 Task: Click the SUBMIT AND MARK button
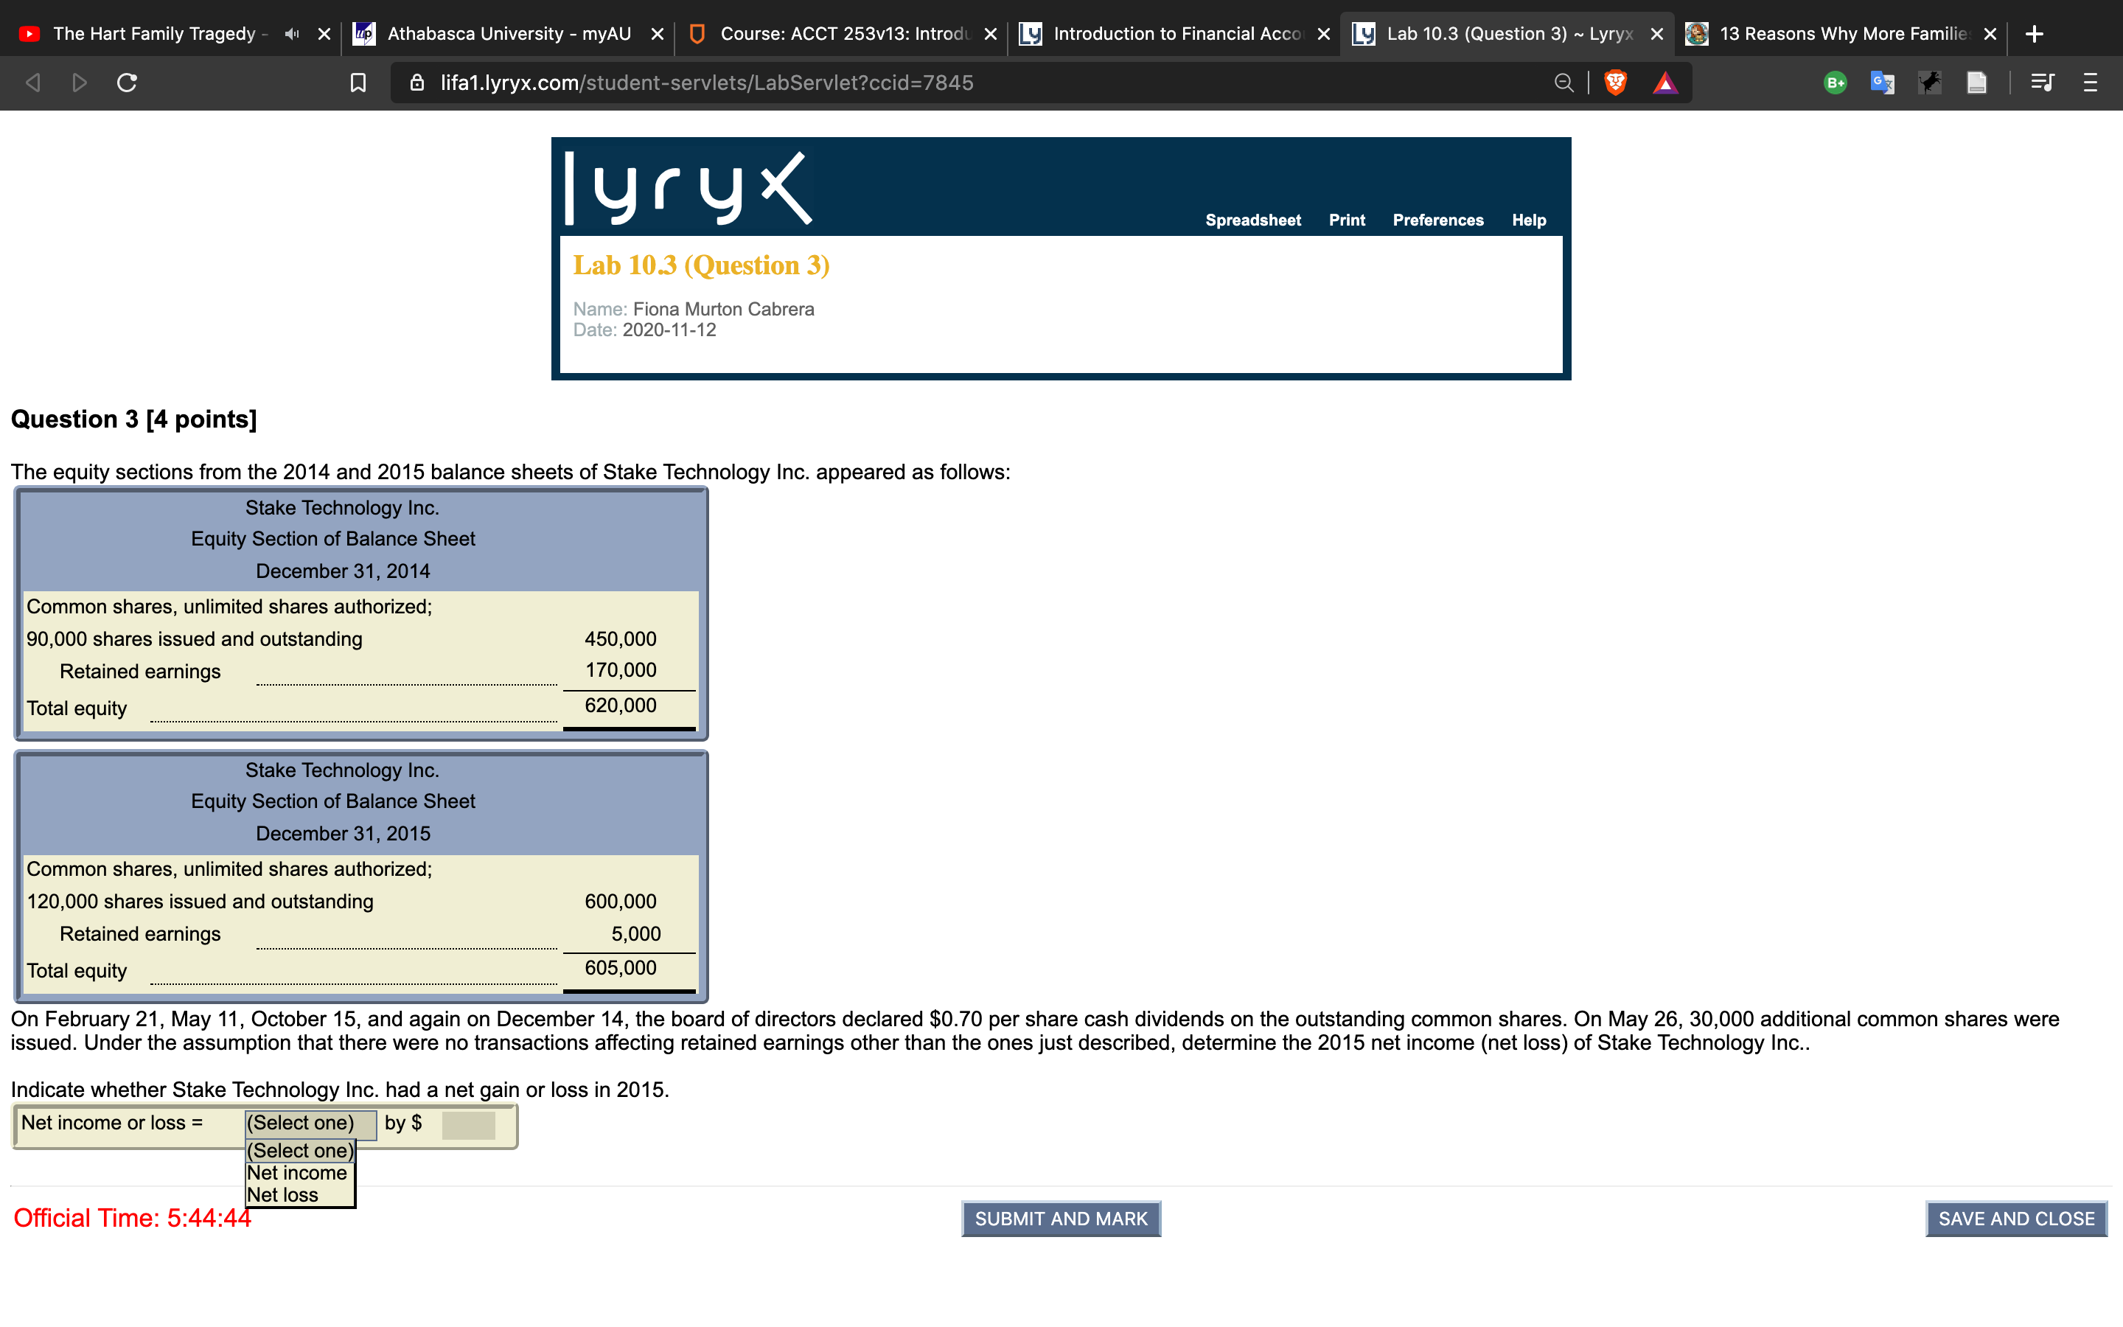pos(1061,1218)
